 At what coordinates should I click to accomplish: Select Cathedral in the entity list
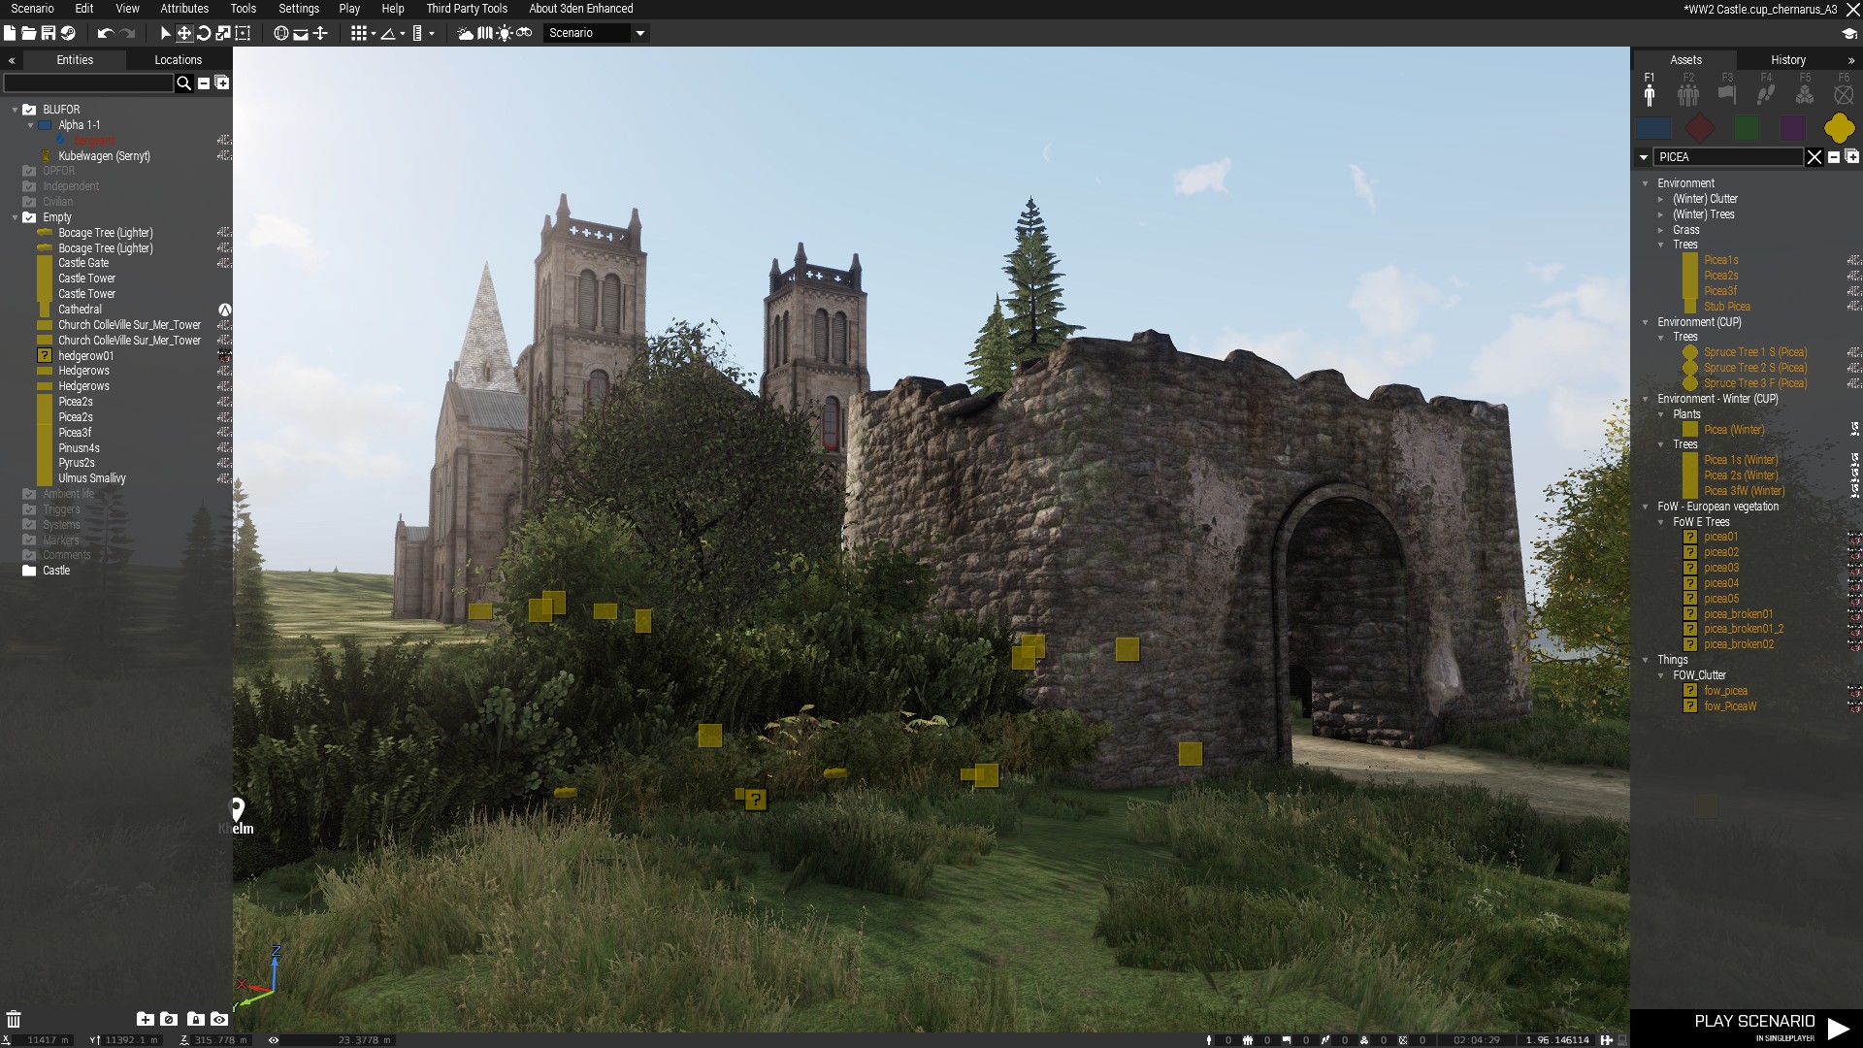click(x=80, y=310)
